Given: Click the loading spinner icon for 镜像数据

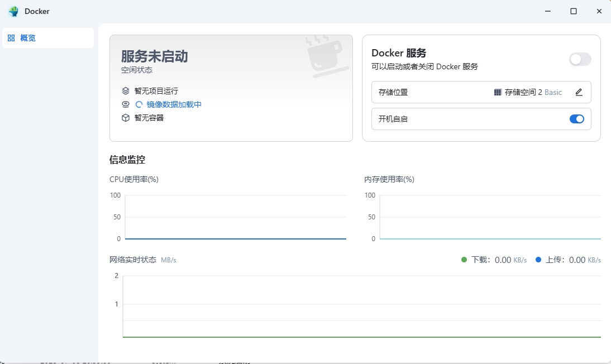Looking at the screenshot, I should pyautogui.click(x=139, y=104).
